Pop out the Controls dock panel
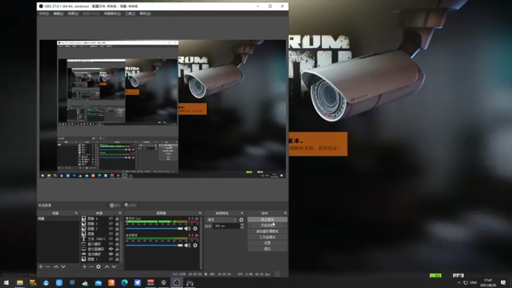The width and height of the screenshot is (512, 288). [285, 213]
